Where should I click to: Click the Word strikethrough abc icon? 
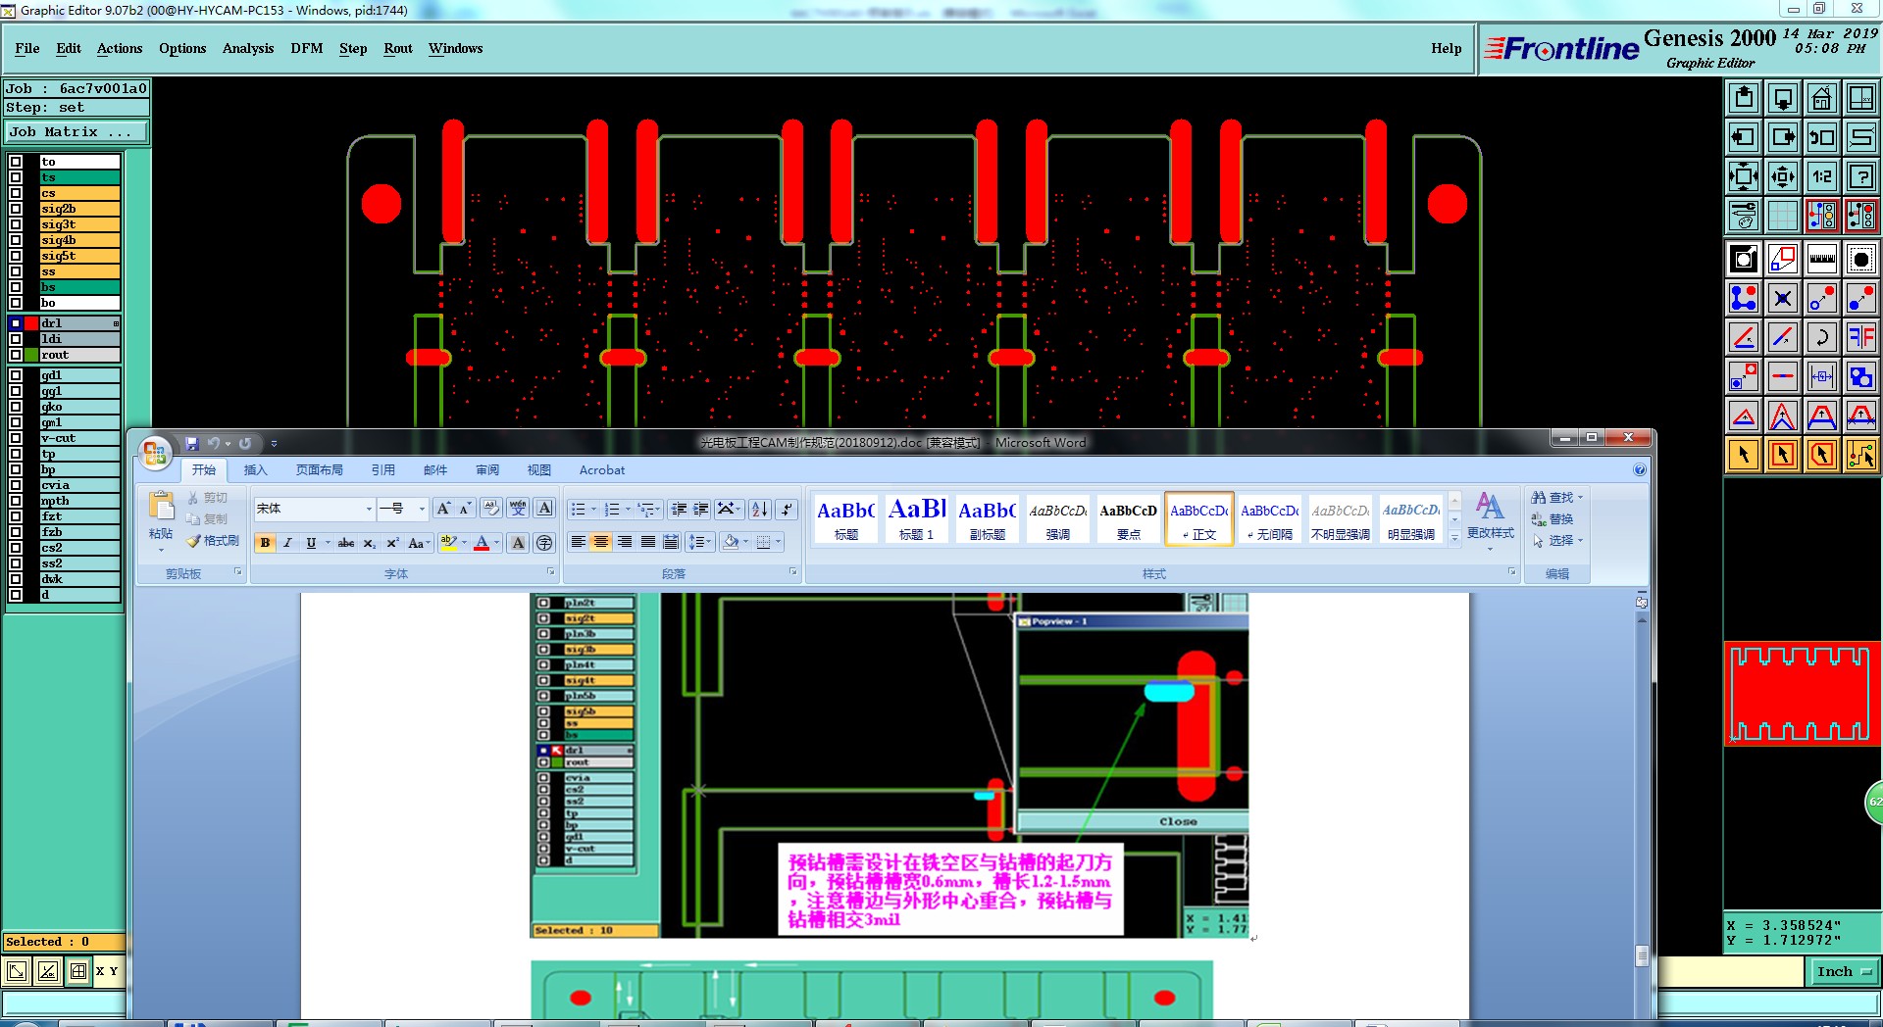(345, 543)
